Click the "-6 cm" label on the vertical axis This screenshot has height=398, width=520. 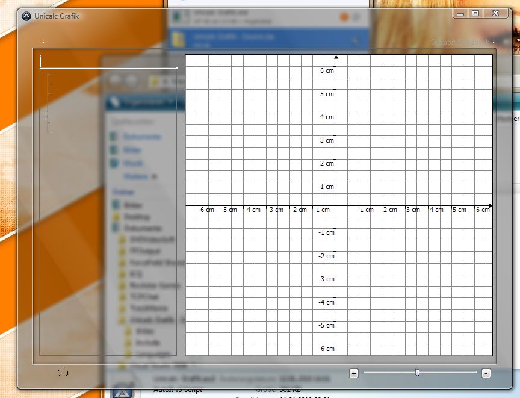pos(326,349)
